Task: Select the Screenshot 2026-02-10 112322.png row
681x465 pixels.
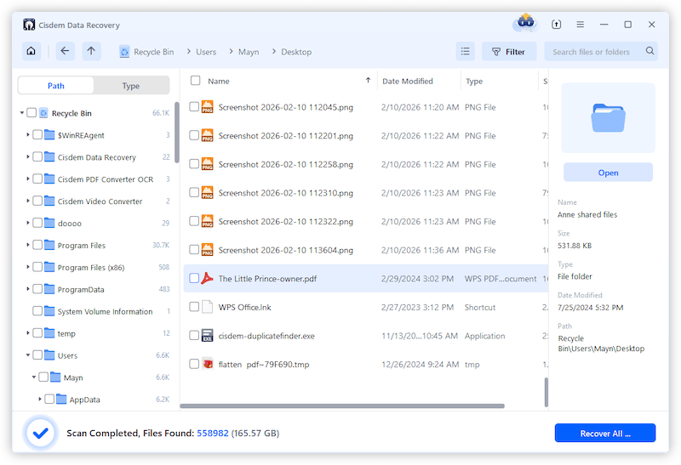Action: point(366,221)
